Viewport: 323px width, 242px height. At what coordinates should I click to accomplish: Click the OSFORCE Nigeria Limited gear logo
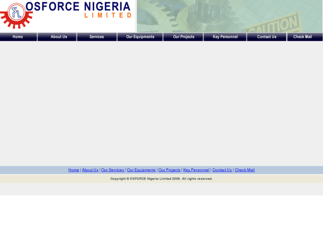tap(16, 16)
